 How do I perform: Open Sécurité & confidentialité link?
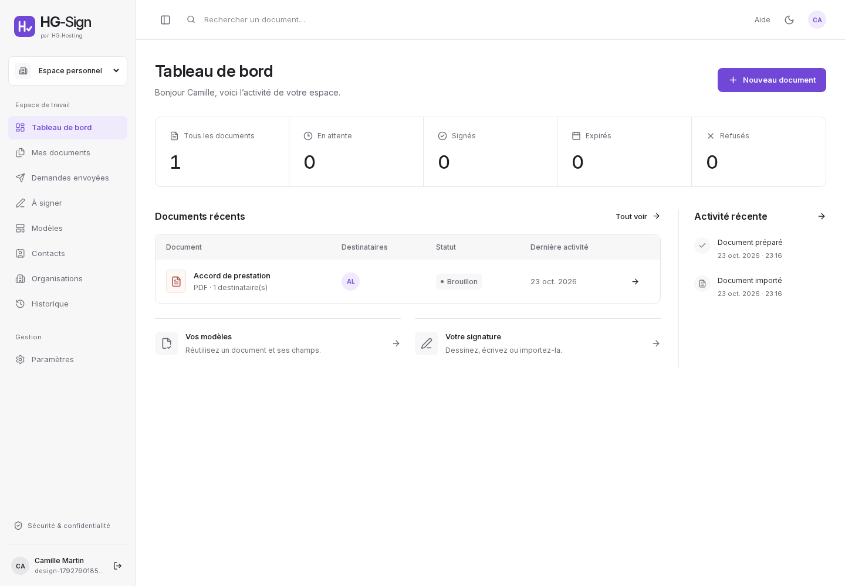click(x=62, y=526)
